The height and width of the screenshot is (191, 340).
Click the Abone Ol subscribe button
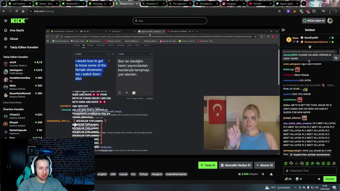(264, 165)
